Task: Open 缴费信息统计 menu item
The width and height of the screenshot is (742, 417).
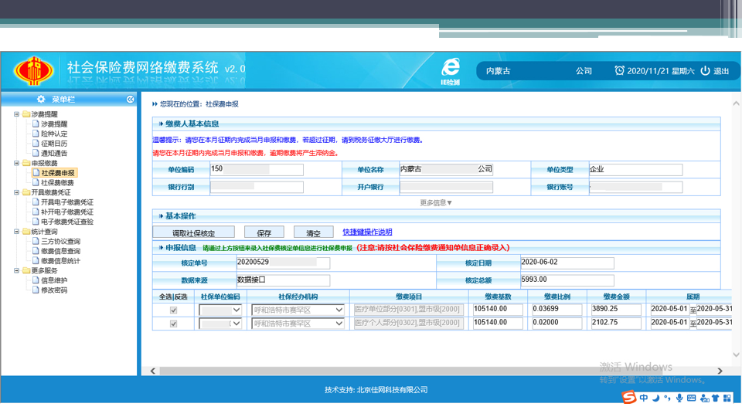Action: [60, 260]
